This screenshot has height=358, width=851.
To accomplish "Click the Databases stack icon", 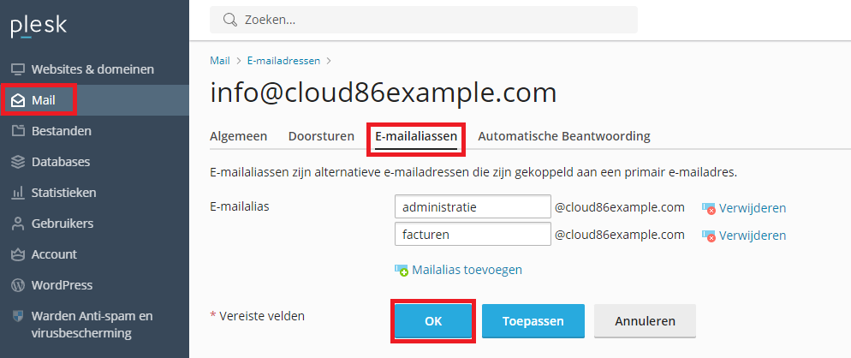I will coord(18,162).
